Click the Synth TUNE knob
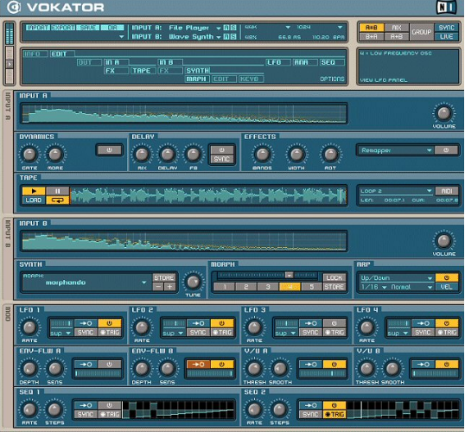Screen dimensions: 465x432 tap(193, 282)
